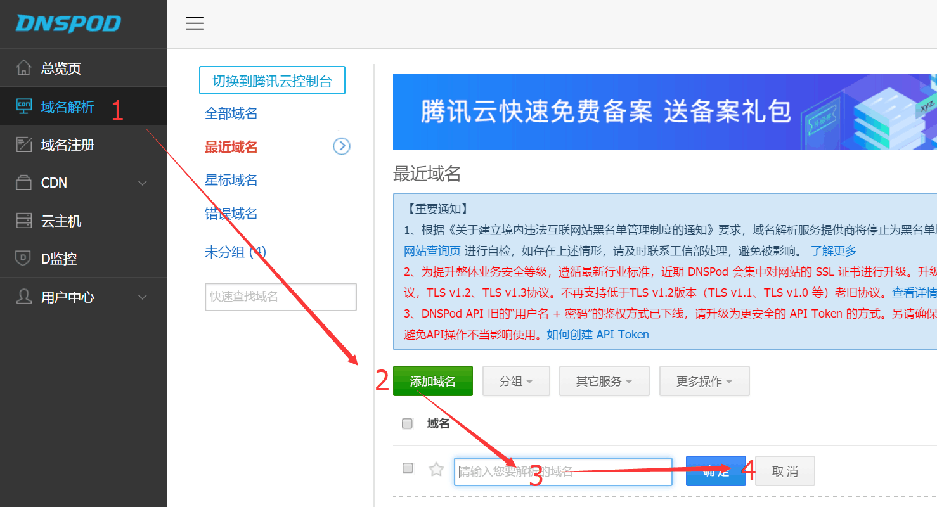937x507 pixels.
Task: Click the server icon beside 云主机
Action: coord(23,221)
